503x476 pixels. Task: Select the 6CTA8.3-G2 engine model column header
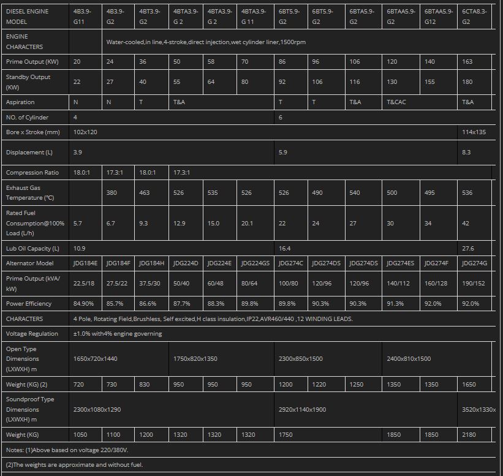tap(474, 16)
